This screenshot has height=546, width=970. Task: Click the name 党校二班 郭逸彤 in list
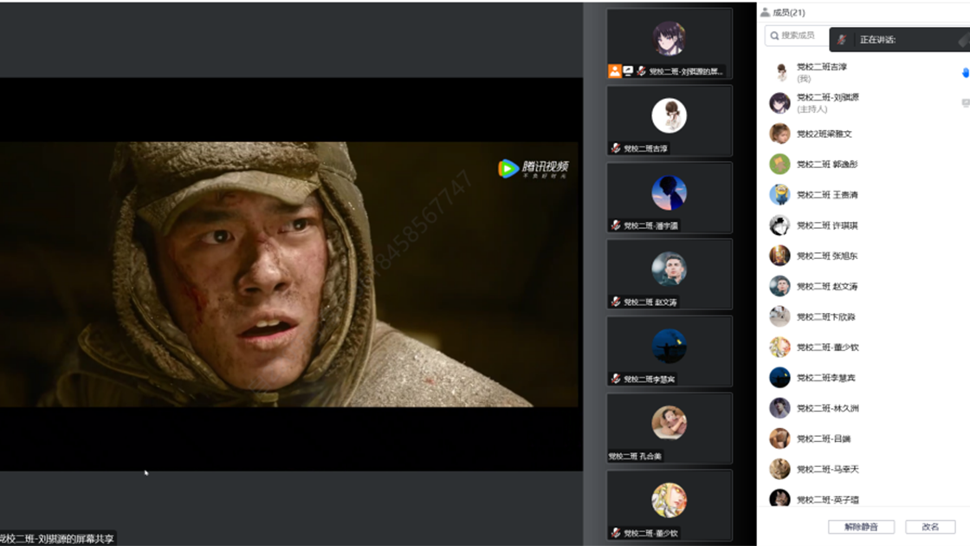(x=827, y=164)
